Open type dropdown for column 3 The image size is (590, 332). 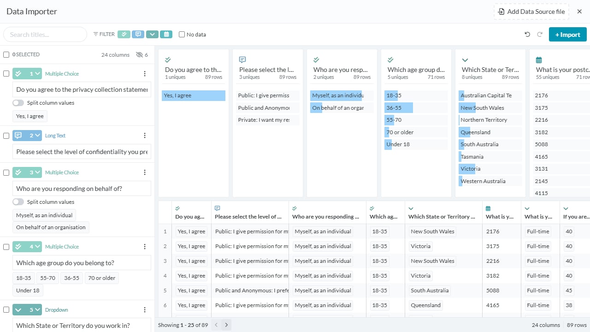click(x=27, y=172)
